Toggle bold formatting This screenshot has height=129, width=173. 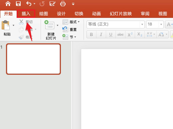pos(91,34)
